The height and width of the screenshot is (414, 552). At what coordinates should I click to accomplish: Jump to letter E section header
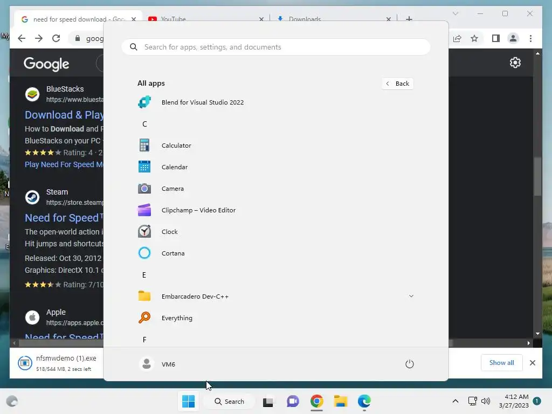click(x=144, y=275)
